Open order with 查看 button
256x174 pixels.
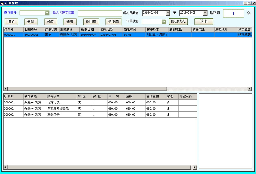click(70, 22)
